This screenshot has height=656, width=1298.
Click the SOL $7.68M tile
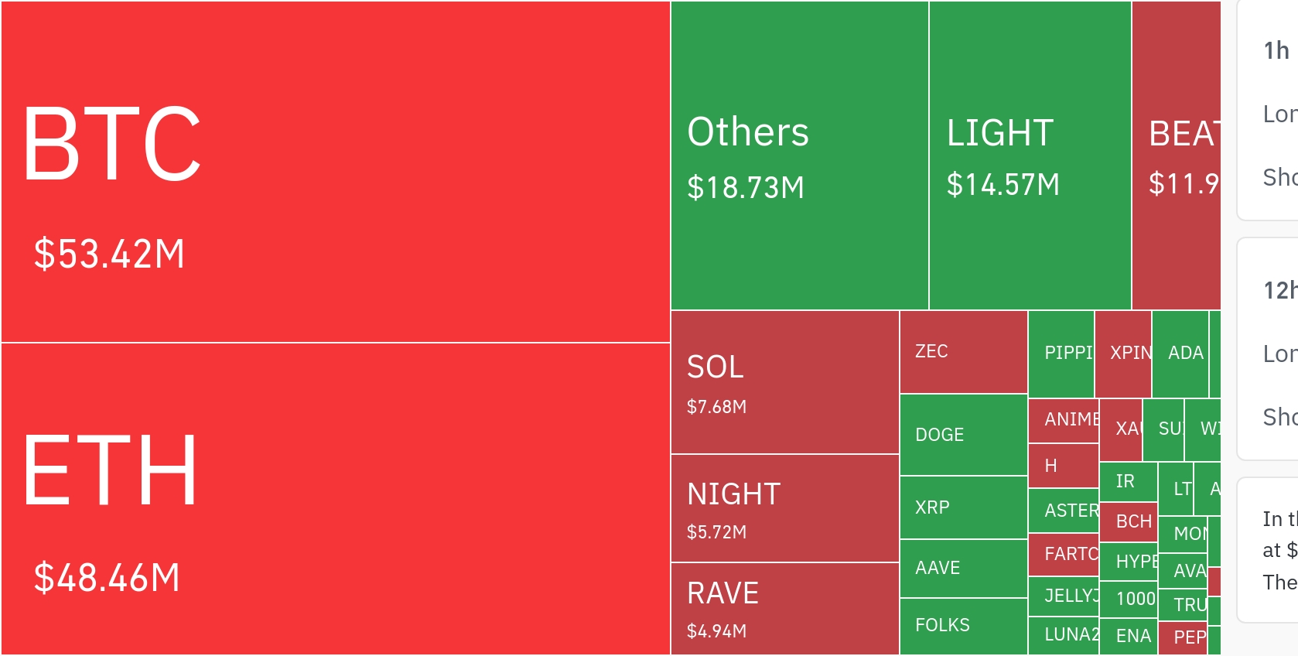(784, 382)
